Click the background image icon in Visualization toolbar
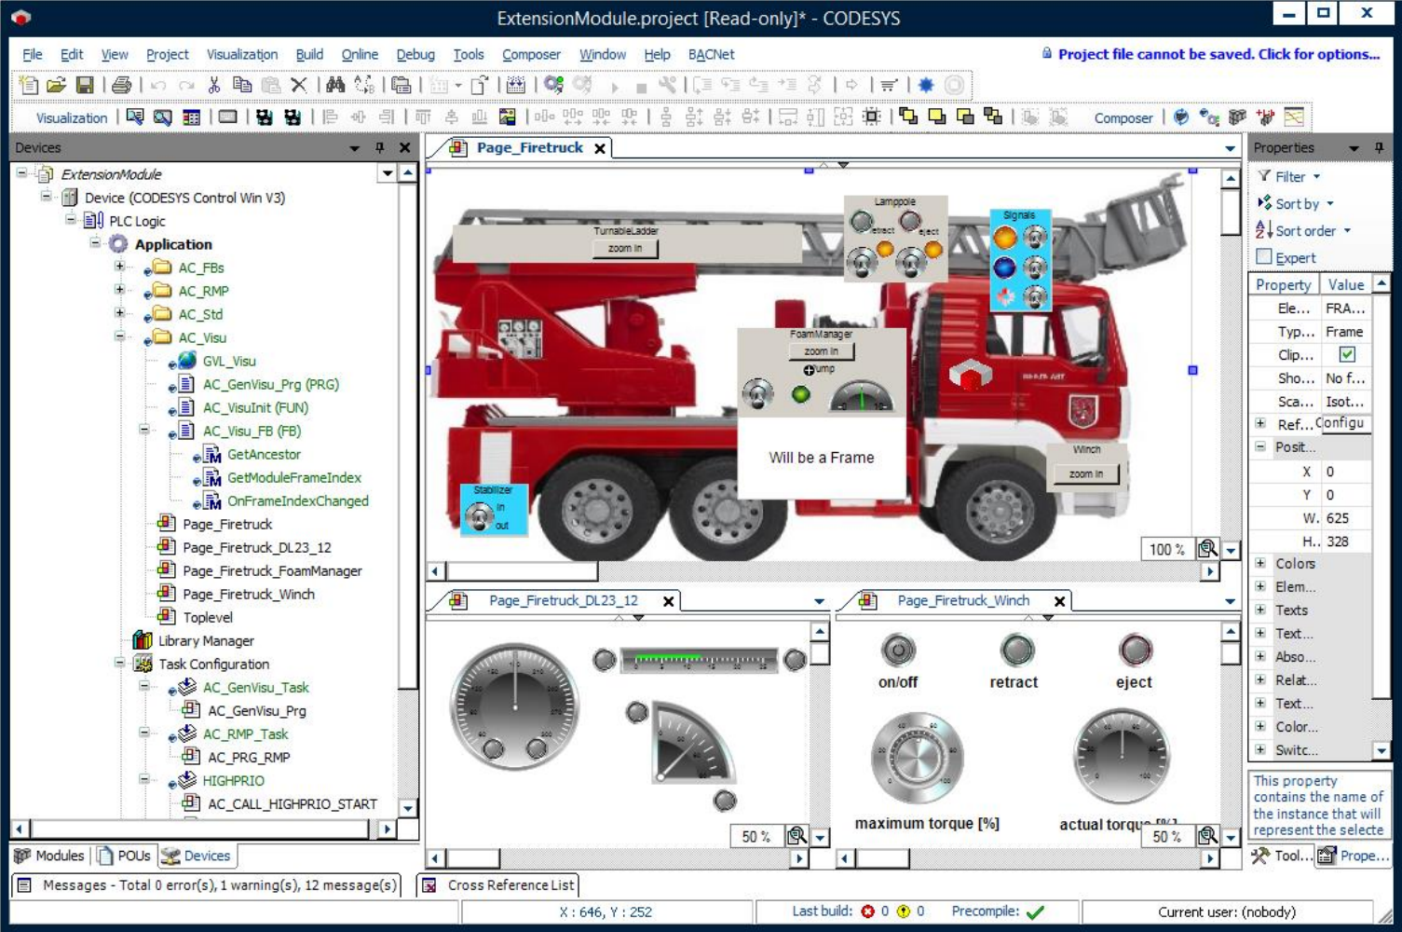 (x=507, y=117)
